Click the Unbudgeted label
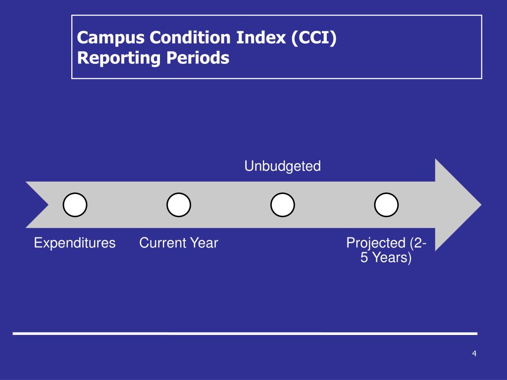Viewport: 507px width, 380px height. pyautogui.click(x=283, y=166)
